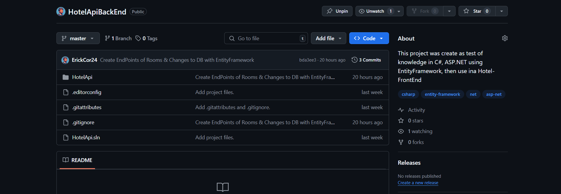Click the history clock icon beside 3 Commits
The width and height of the screenshot is (561, 194).
coord(354,60)
